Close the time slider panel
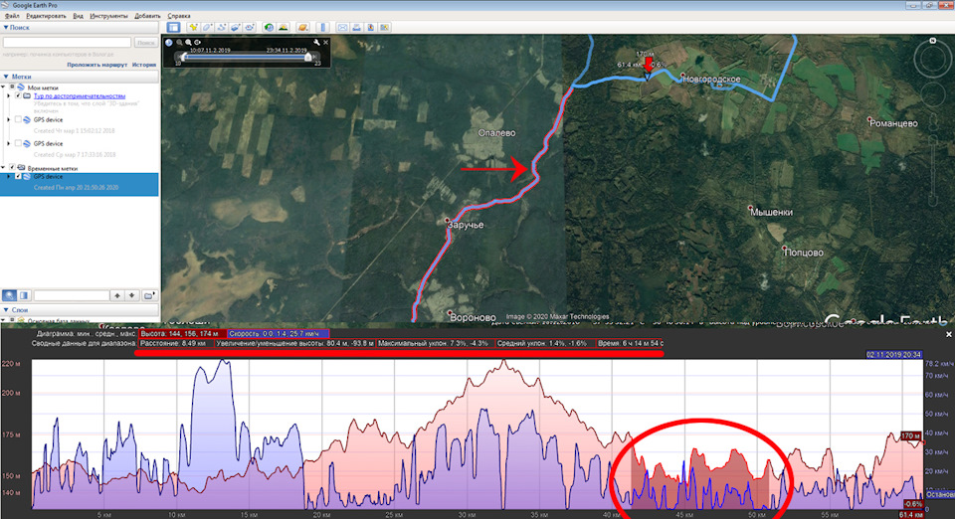Screen dimensions: 955x519 point(326,43)
